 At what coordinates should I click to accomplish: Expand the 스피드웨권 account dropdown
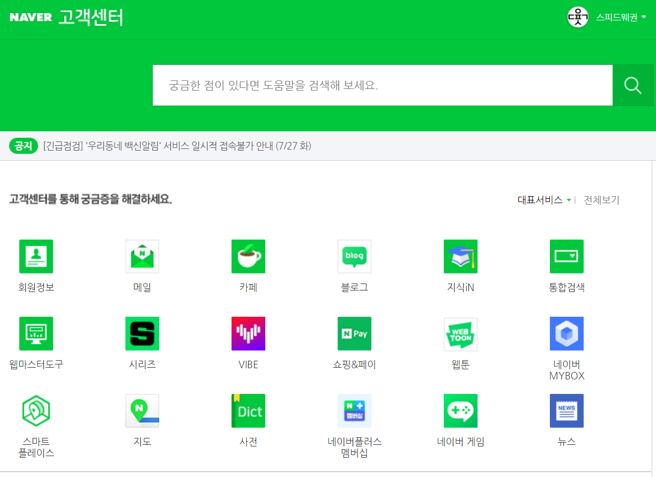621,17
